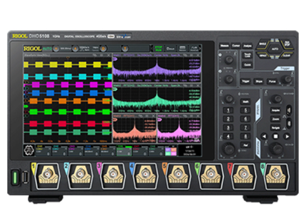306x221 pixels.
Task: Click the USB port on the front panel
Action: click(25, 177)
